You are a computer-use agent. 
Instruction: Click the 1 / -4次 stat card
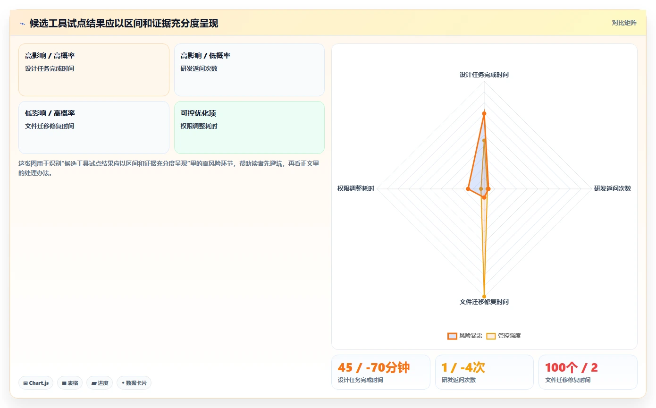(484, 372)
